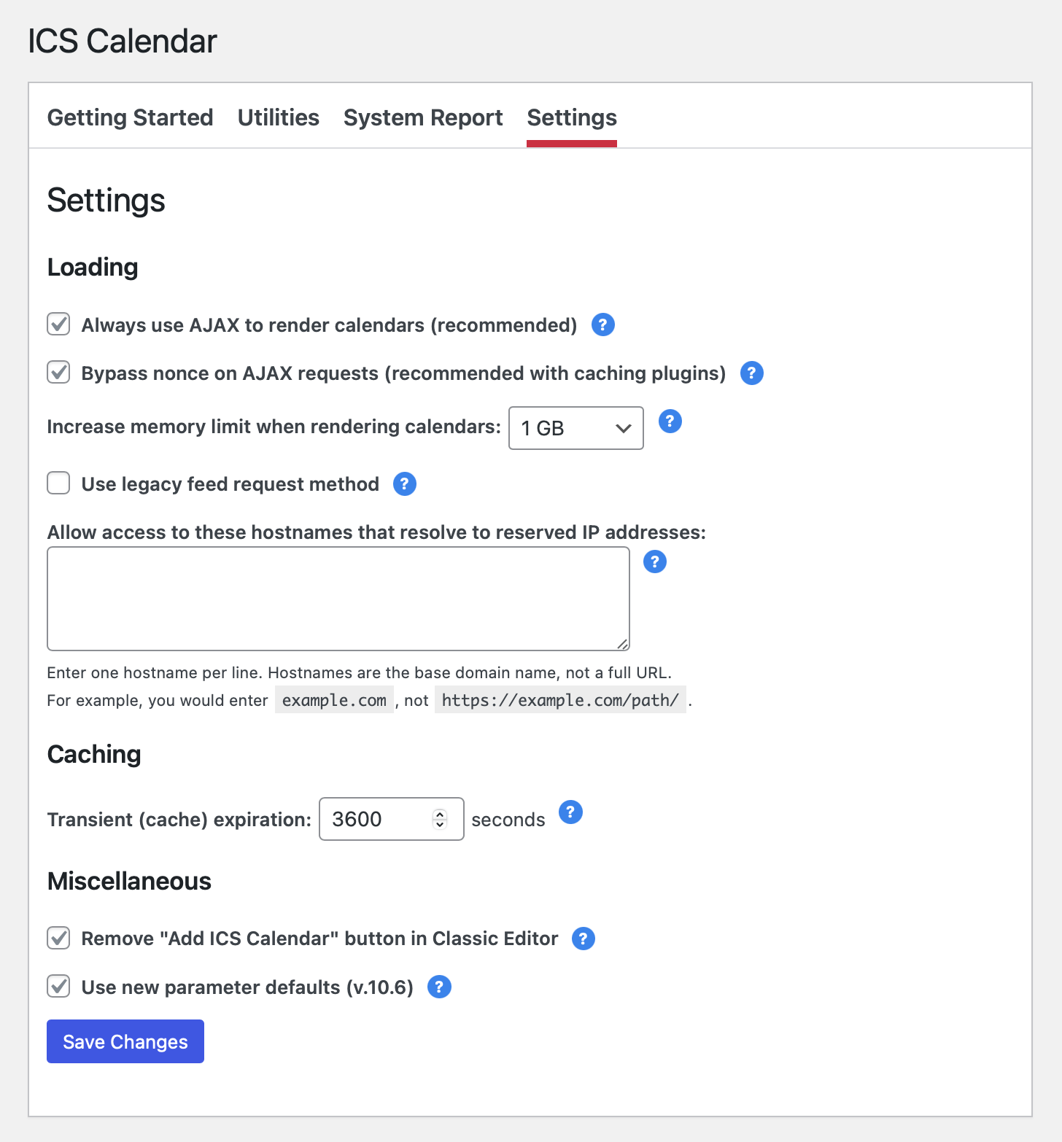Viewport: 1062px width, 1142px height.
Task: Show help for legacy feed request method
Action: [404, 483]
